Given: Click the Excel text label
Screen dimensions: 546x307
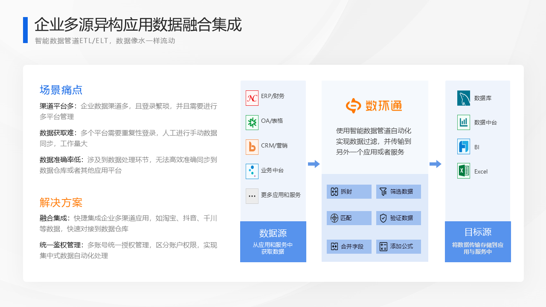Looking at the screenshot, I should pos(481,172).
